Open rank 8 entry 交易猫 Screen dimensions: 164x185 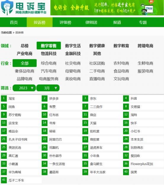click(x=136, y=107)
